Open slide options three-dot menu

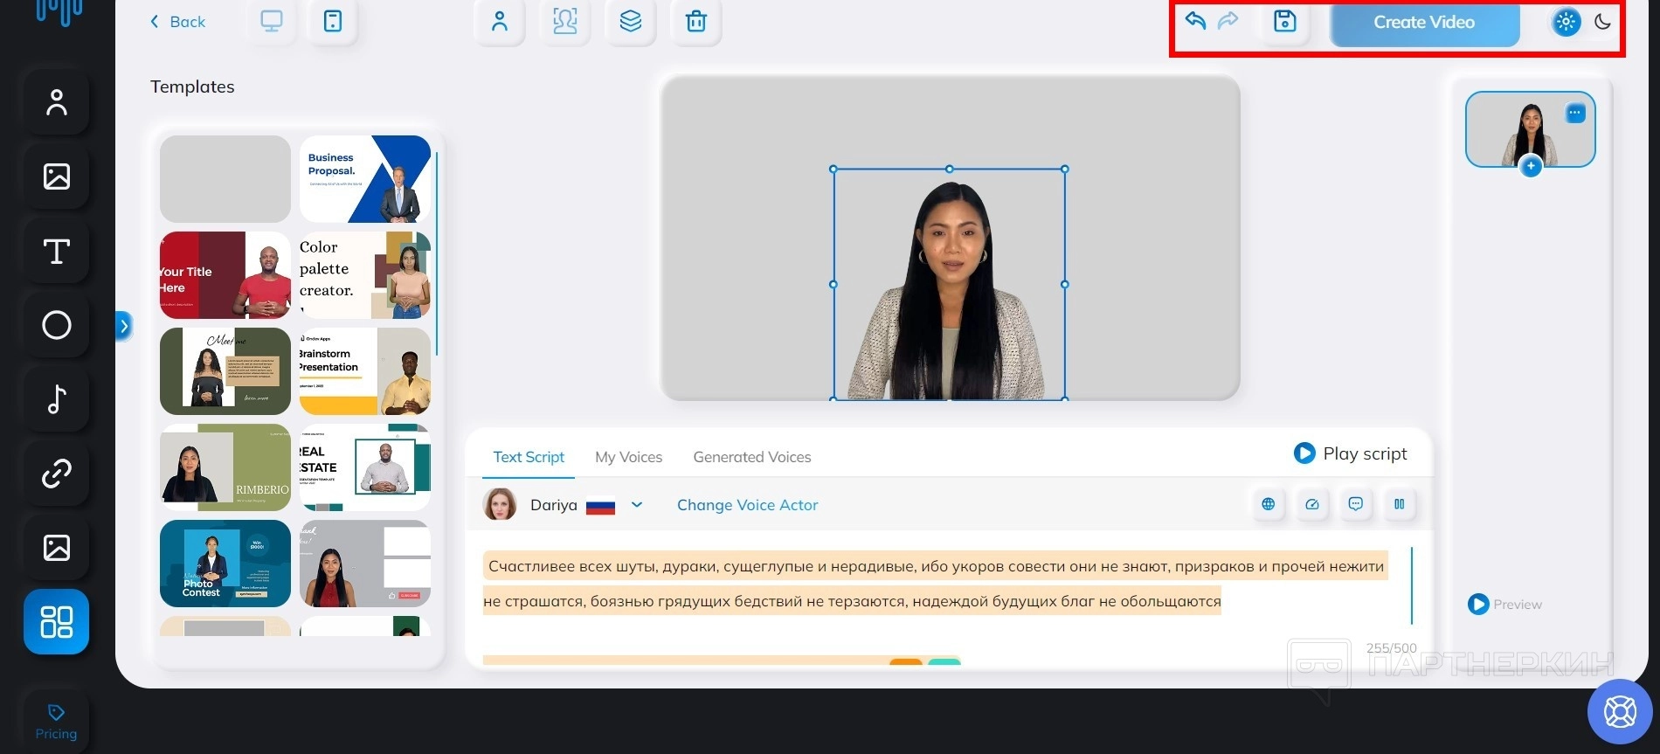tap(1574, 113)
